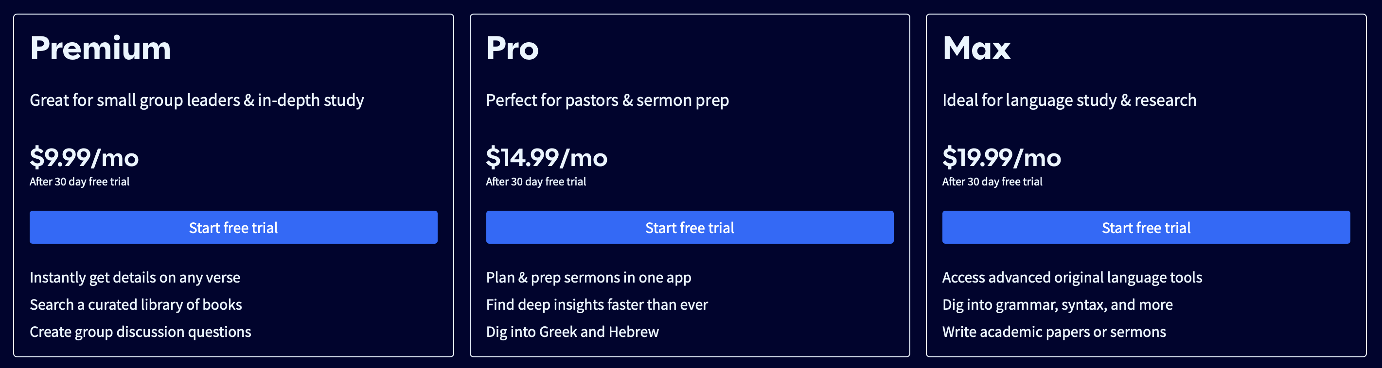
Task: Click "Great for small group leaders" description
Action: click(196, 100)
